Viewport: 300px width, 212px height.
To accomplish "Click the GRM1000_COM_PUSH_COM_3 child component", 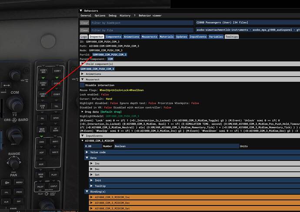I will click(97, 69).
